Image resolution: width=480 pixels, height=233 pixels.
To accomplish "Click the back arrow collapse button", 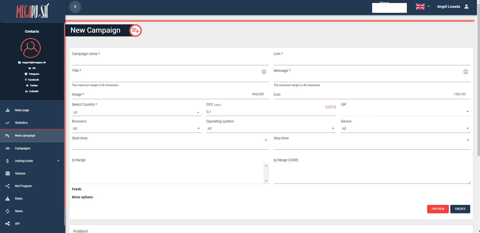I will click(75, 7).
